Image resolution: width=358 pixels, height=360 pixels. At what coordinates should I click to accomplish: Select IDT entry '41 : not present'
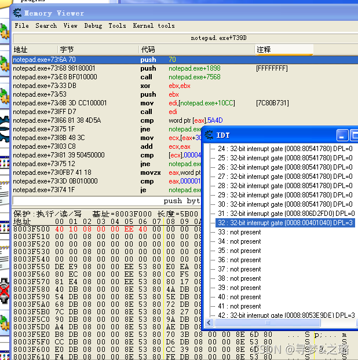click(239, 306)
